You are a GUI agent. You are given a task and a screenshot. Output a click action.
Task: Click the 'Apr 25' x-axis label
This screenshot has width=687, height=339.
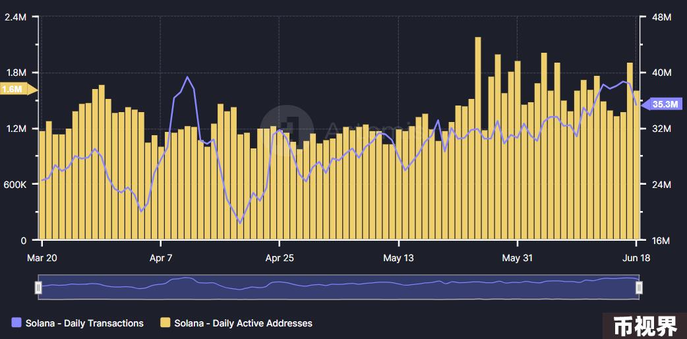(280, 258)
